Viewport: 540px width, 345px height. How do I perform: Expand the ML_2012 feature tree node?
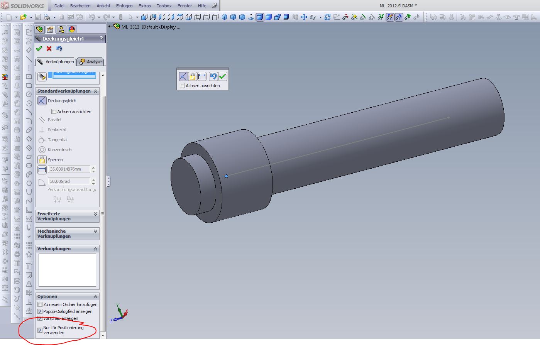(x=110, y=27)
